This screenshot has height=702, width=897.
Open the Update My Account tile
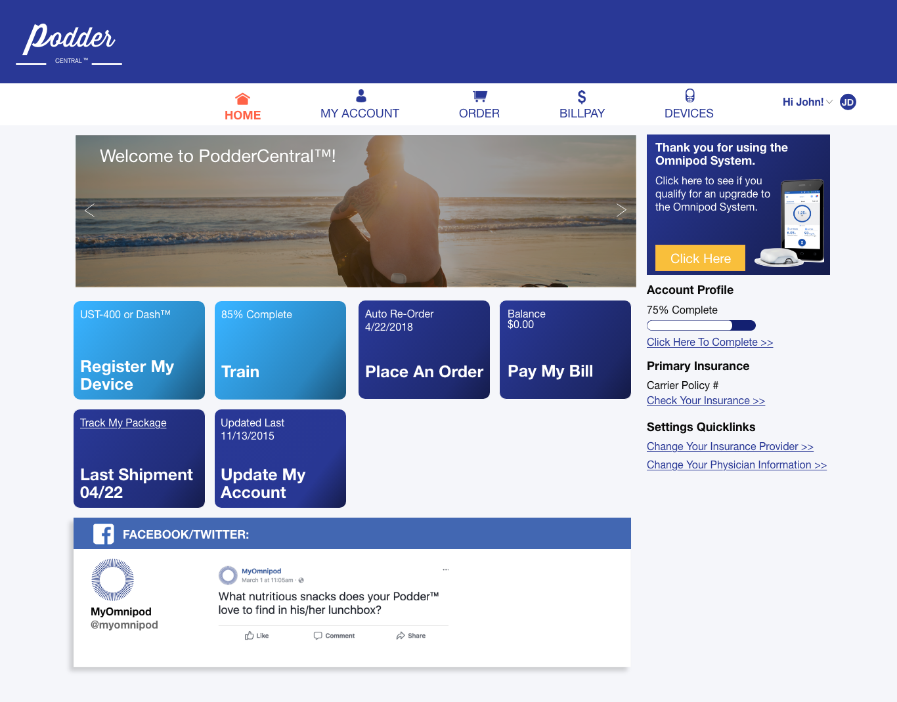coord(280,459)
